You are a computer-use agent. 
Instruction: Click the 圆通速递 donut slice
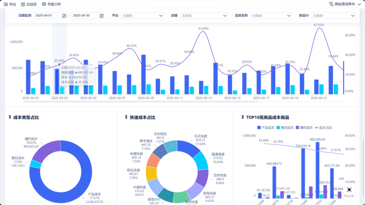point(201,161)
